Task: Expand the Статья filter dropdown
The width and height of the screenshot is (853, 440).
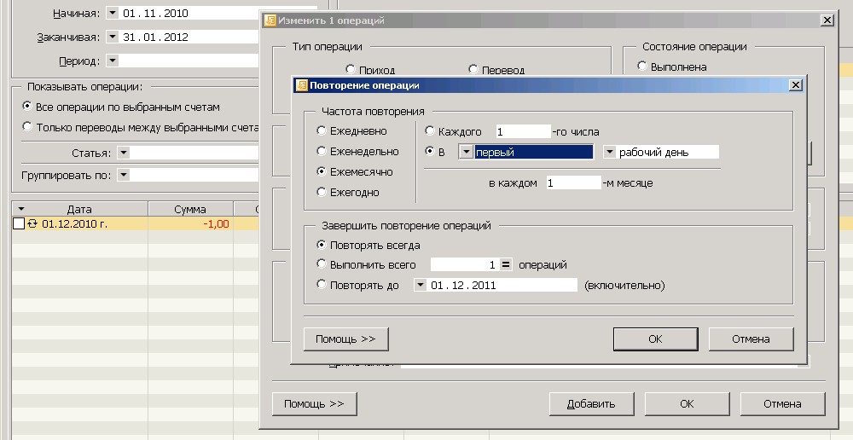Action: pyautogui.click(x=123, y=153)
